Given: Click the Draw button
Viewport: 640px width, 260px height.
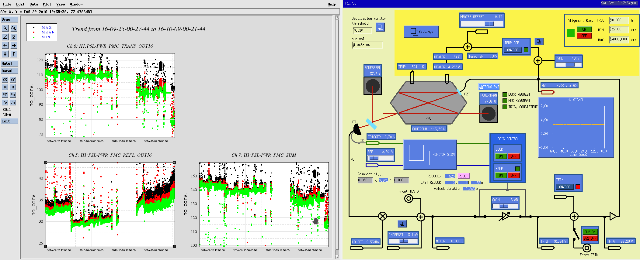Looking at the screenshot, I should [9, 19].
